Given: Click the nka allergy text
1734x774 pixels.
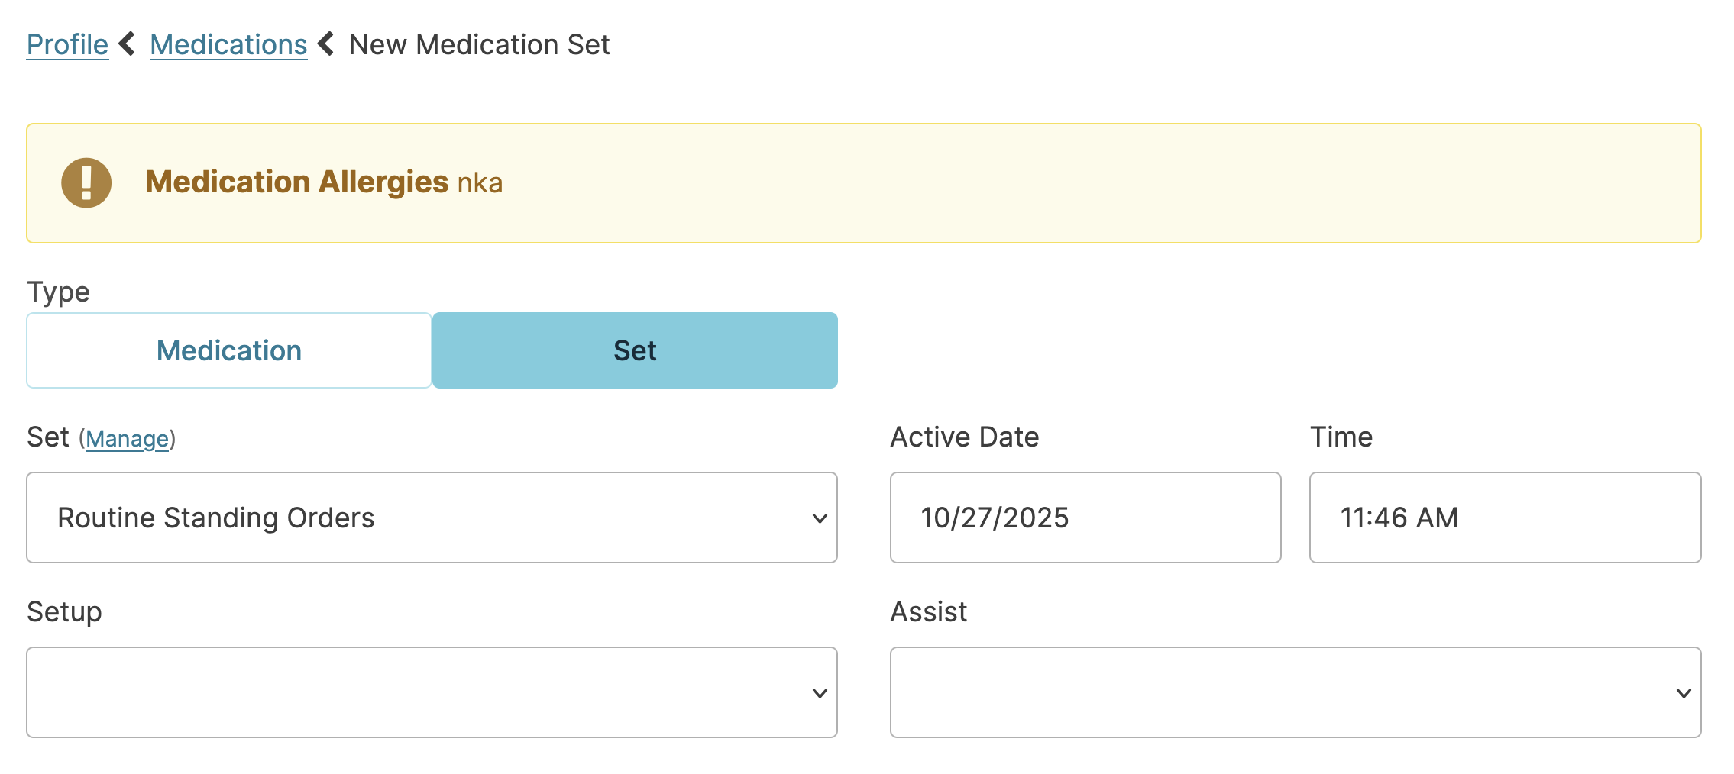Looking at the screenshot, I should click(480, 184).
